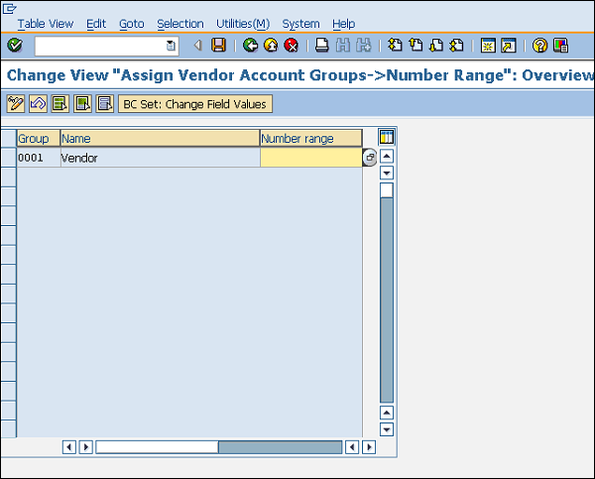The image size is (595, 479).
Task: Click the Vendor name cell
Action: [x=160, y=158]
